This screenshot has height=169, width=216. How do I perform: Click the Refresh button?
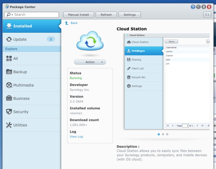(x=106, y=15)
